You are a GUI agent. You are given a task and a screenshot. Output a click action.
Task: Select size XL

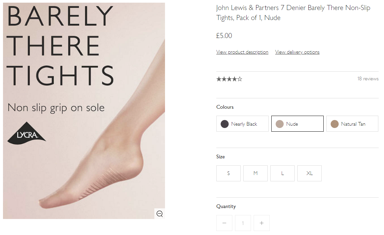coord(309,173)
